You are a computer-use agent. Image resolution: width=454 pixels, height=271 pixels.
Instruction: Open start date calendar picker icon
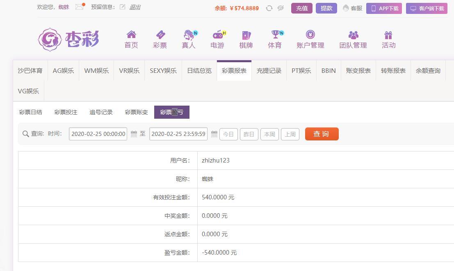click(134, 134)
